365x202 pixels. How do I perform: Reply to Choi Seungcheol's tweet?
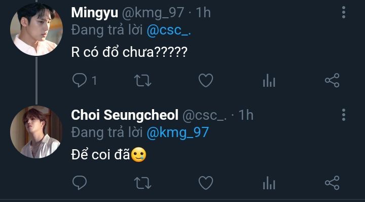pyautogui.click(x=80, y=183)
